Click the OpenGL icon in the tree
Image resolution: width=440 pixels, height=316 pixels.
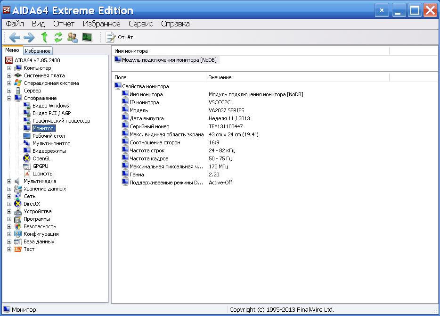[27, 158]
